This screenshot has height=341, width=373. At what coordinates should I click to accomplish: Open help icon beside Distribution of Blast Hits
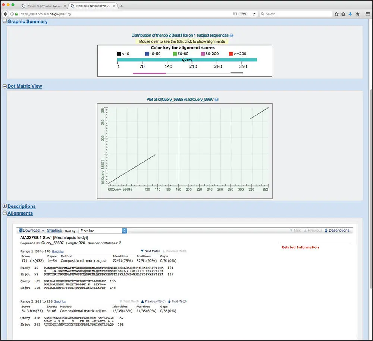(232, 35)
